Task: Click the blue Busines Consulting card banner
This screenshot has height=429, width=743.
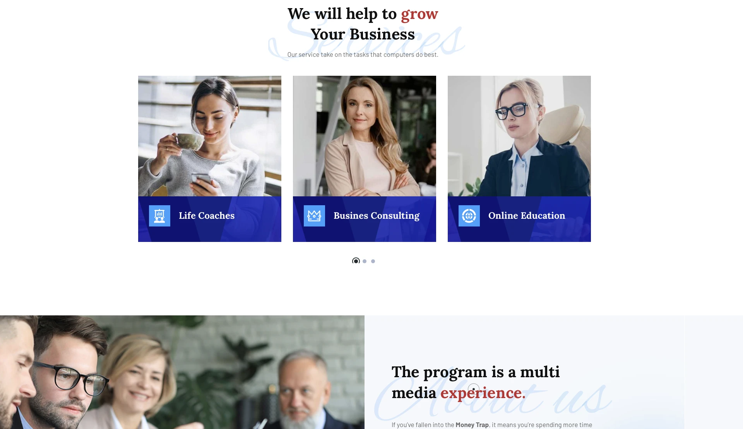Action: click(x=365, y=219)
